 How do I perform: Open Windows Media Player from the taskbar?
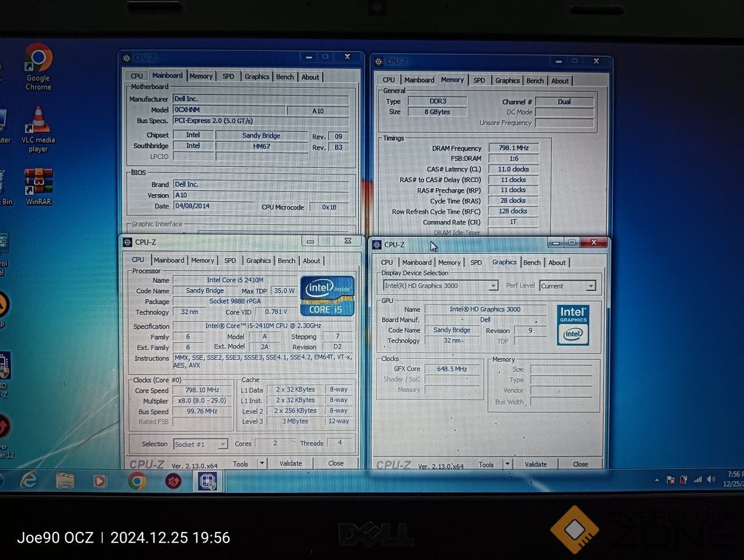100,481
